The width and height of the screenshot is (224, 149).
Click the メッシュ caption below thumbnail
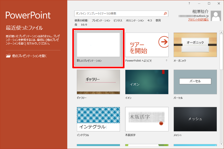click(177, 135)
